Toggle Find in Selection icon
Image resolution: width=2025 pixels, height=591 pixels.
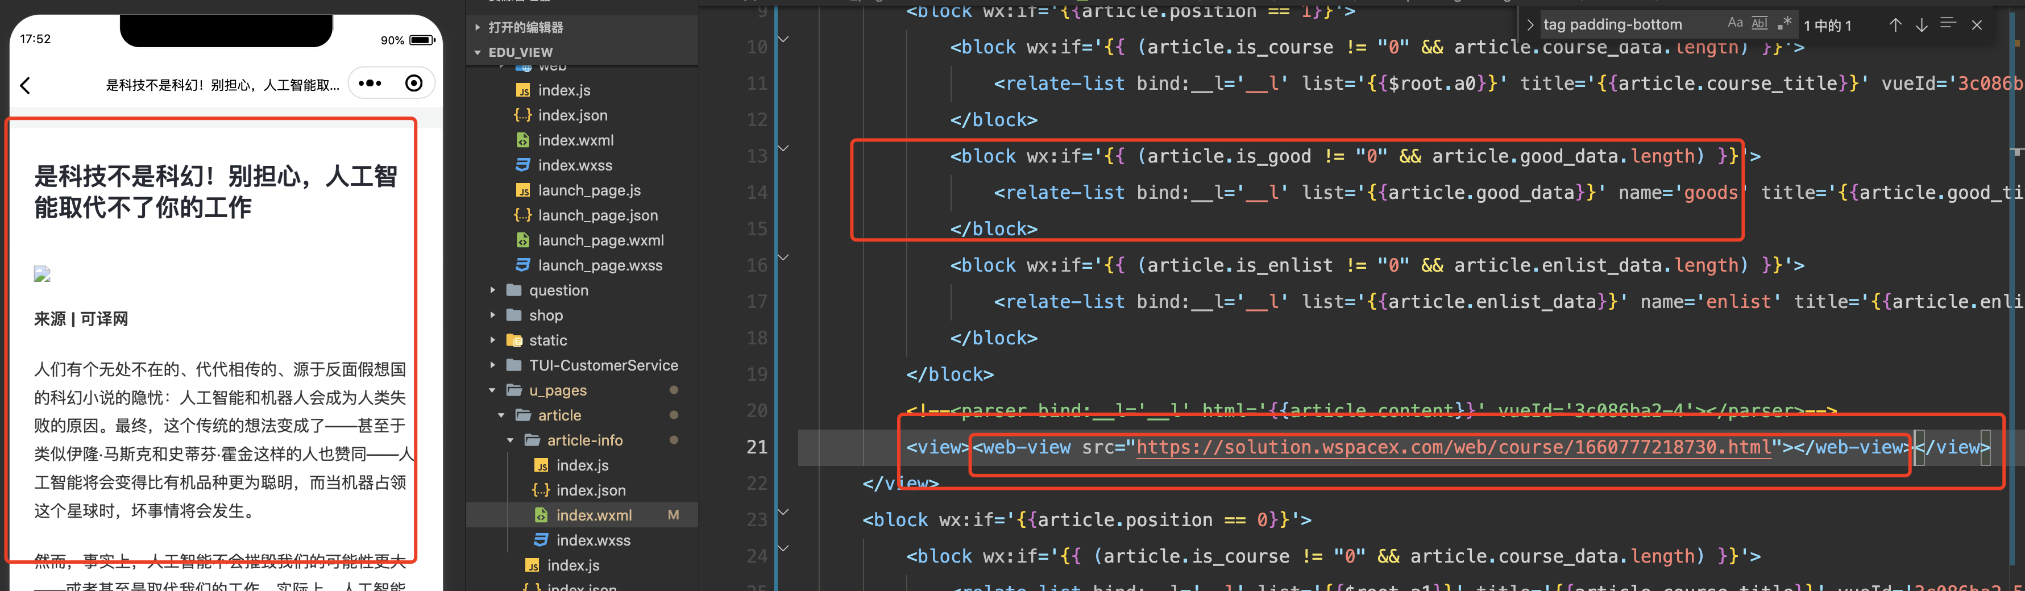[x=1948, y=23]
